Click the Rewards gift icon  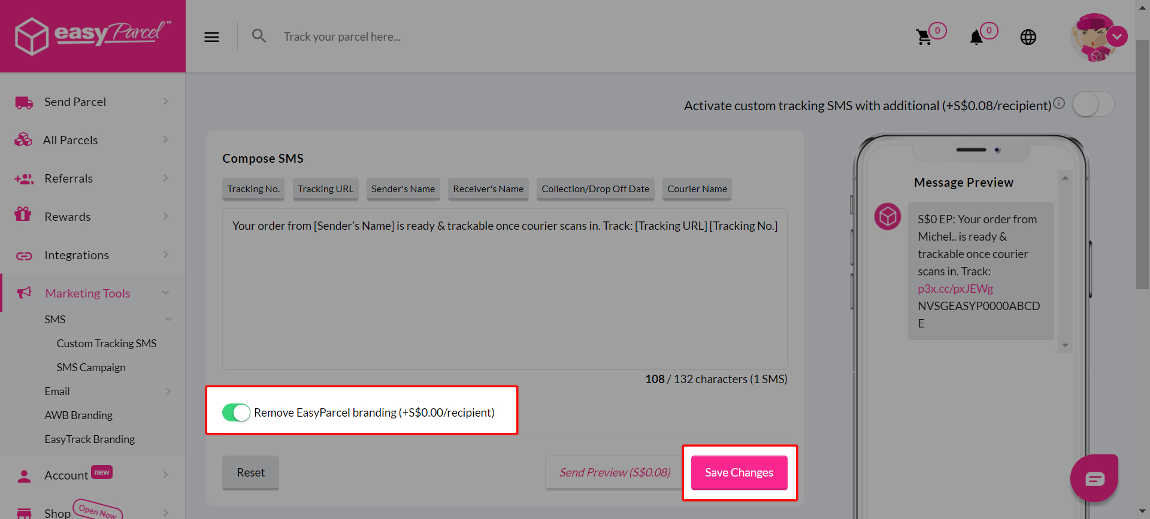(23, 214)
